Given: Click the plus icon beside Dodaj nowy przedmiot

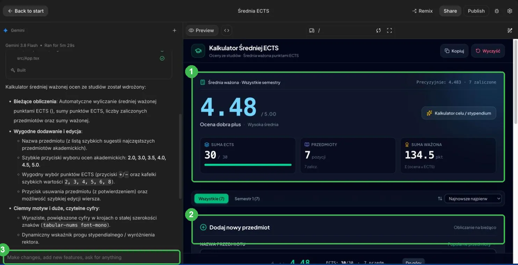Looking at the screenshot, I should point(203,227).
